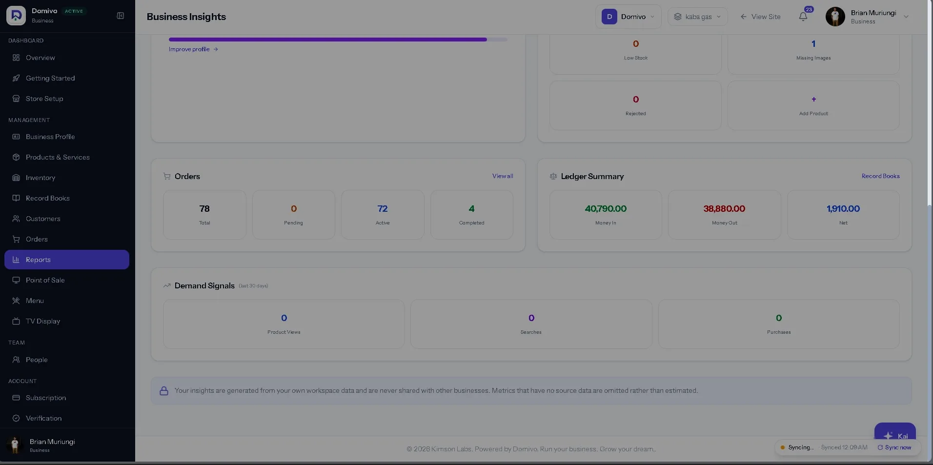The width and height of the screenshot is (933, 465).
Task: Open Overview in sidebar
Action: pos(67,58)
